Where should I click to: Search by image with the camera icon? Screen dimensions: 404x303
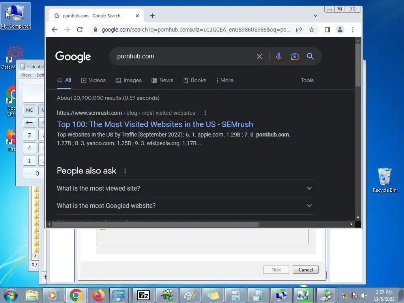pos(294,56)
